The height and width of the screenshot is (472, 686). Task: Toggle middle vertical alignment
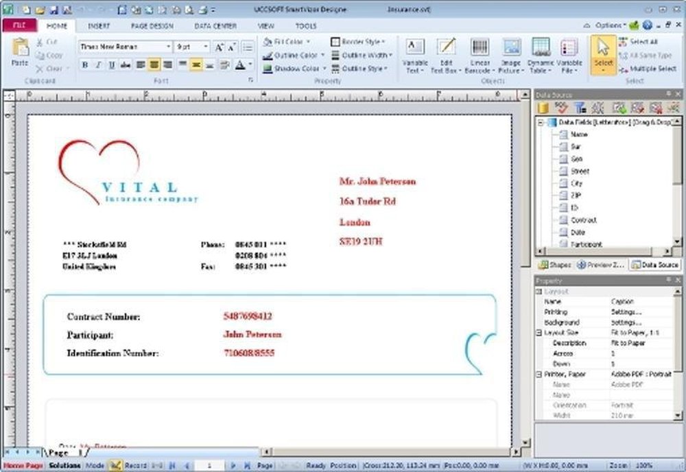coord(196,65)
